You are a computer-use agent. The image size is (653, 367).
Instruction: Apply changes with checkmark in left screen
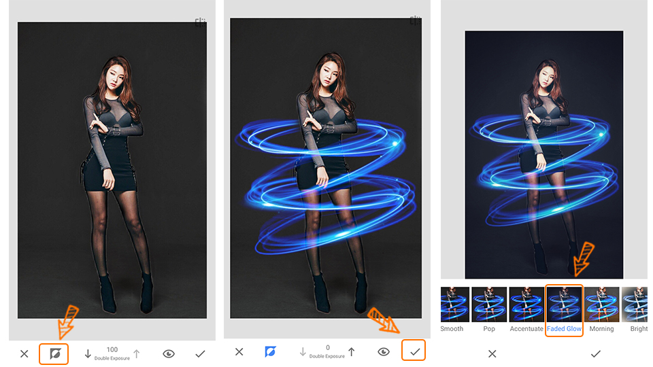pos(200,353)
